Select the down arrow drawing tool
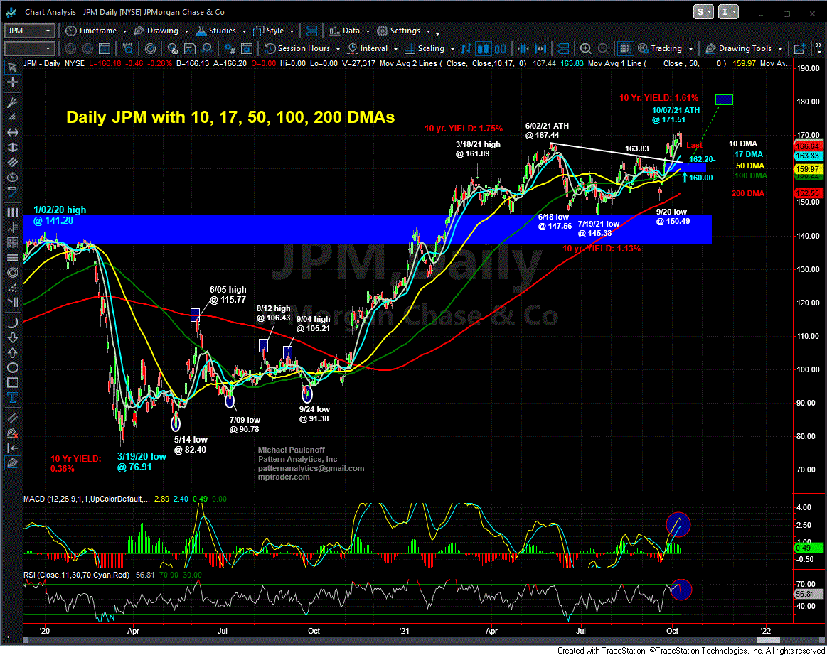This screenshot has width=827, height=655. (x=12, y=337)
